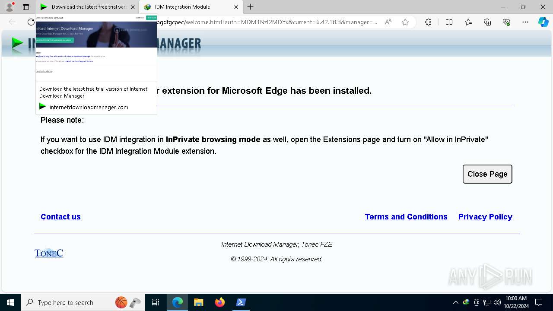Close the Download the latest free trial tab
Screen dimensions: 553x311
[x=133, y=7]
